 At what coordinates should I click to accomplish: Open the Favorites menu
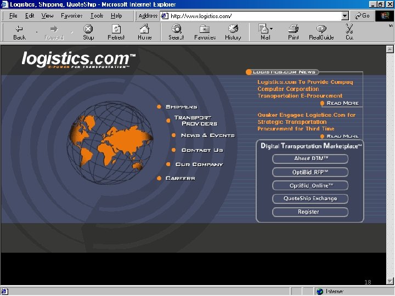71,16
